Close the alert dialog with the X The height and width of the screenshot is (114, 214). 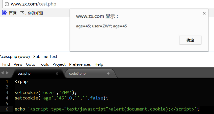click(204, 13)
